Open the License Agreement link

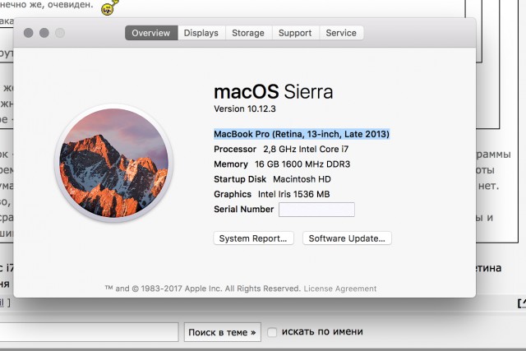coord(340,289)
